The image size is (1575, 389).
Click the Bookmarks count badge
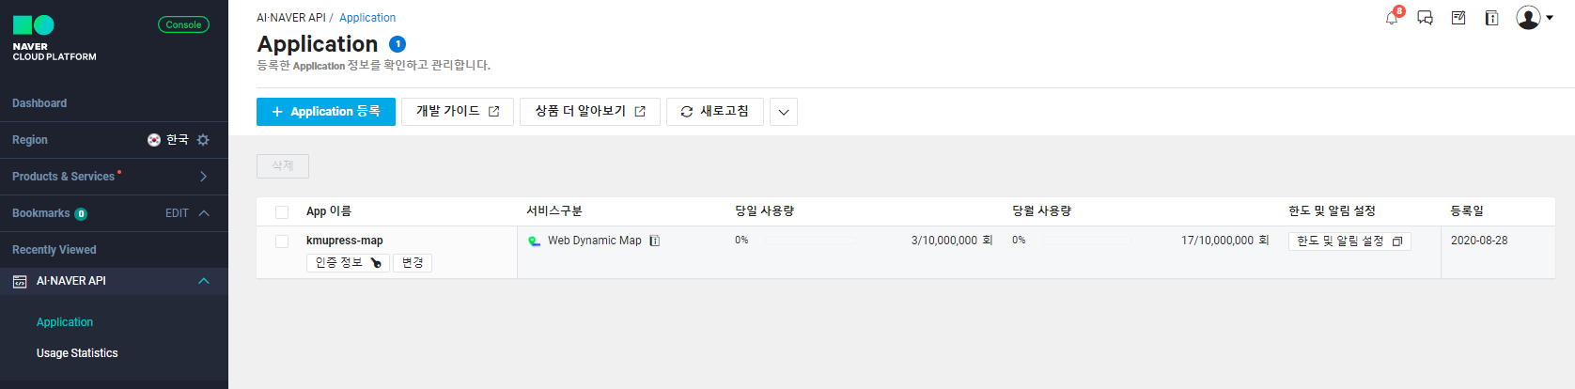point(81,214)
